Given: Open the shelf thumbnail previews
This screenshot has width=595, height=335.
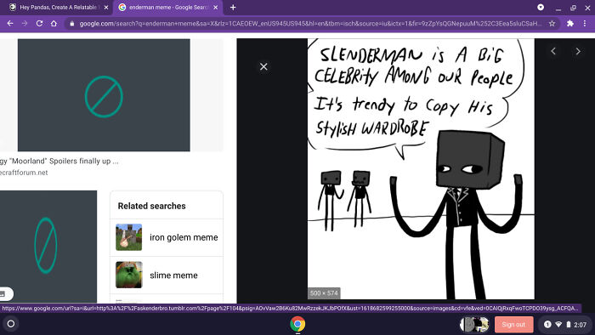Looking at the screenshot, I should coord(474,325).
